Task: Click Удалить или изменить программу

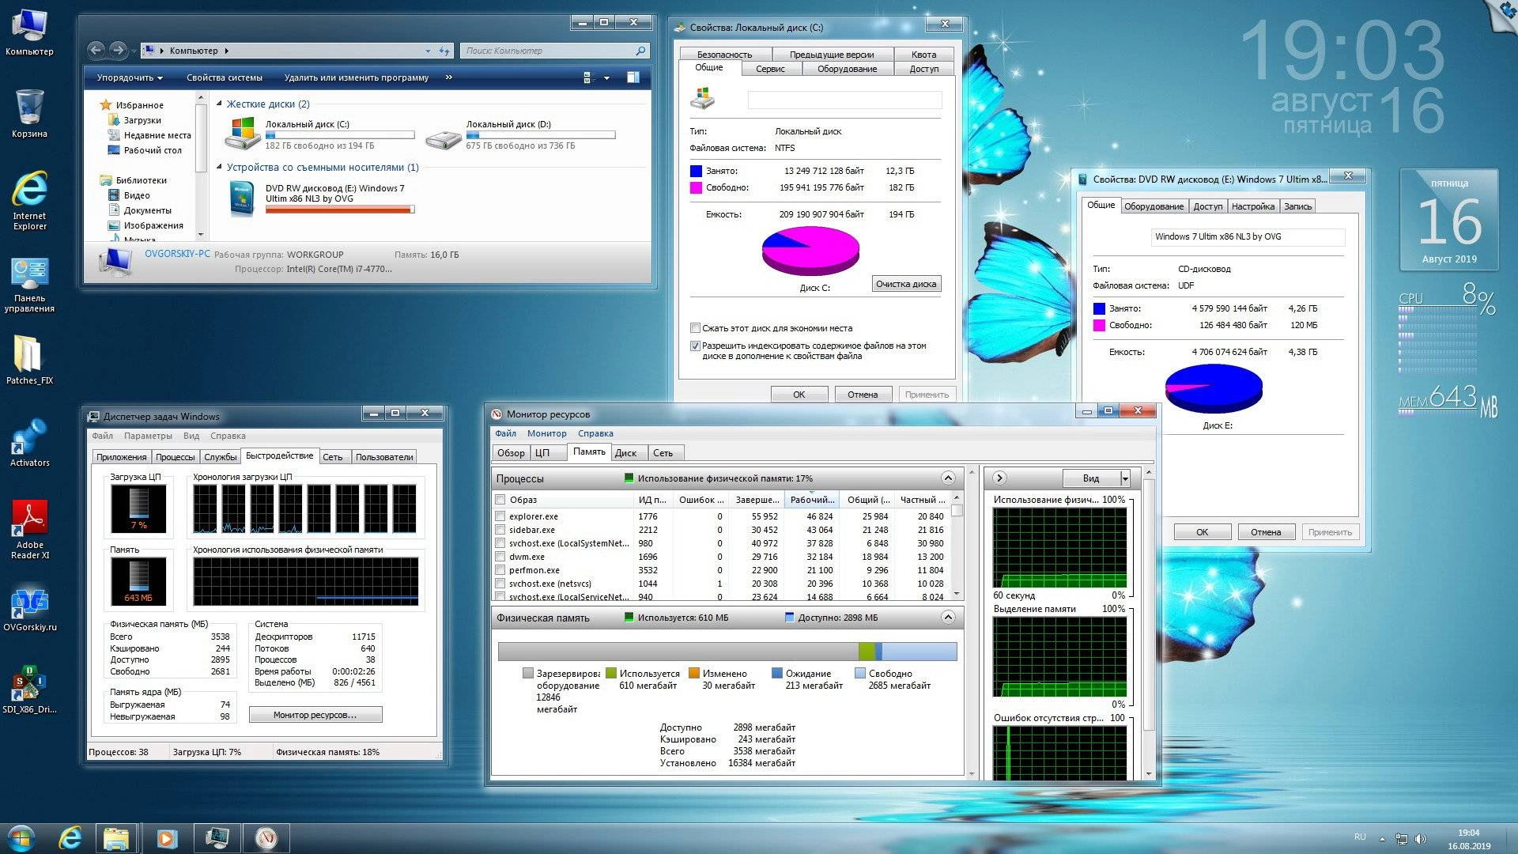Action: click(357, 77)
